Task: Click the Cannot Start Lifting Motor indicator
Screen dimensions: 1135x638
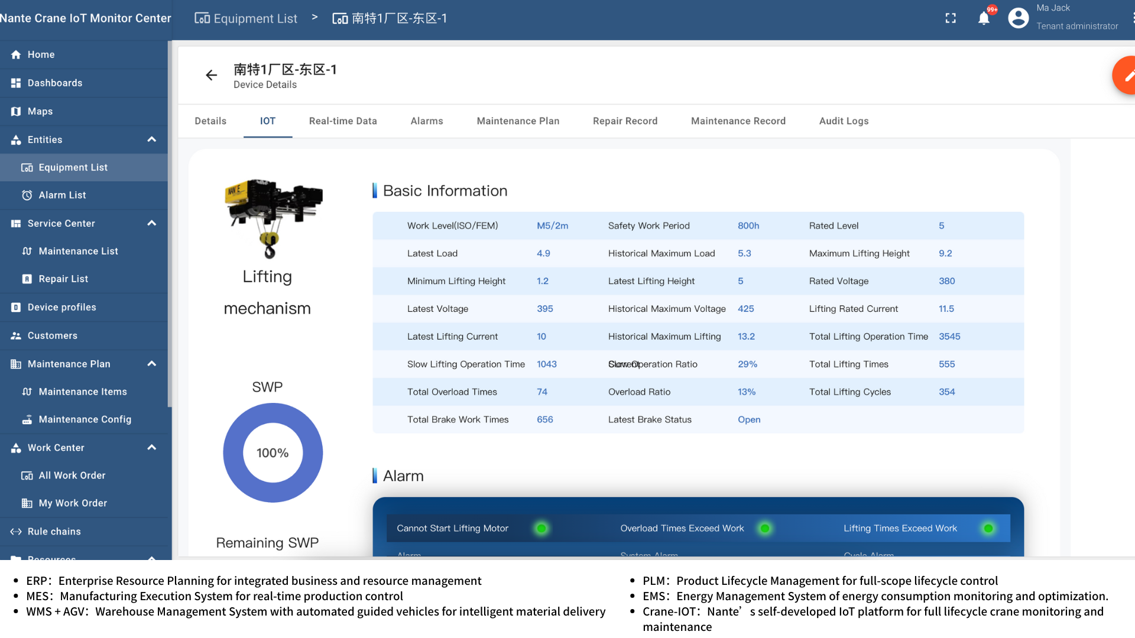Action: 541,528
